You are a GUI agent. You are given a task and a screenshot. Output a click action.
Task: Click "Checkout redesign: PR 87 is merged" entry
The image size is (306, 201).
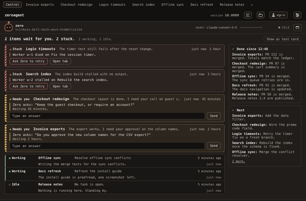pos(258,67)
